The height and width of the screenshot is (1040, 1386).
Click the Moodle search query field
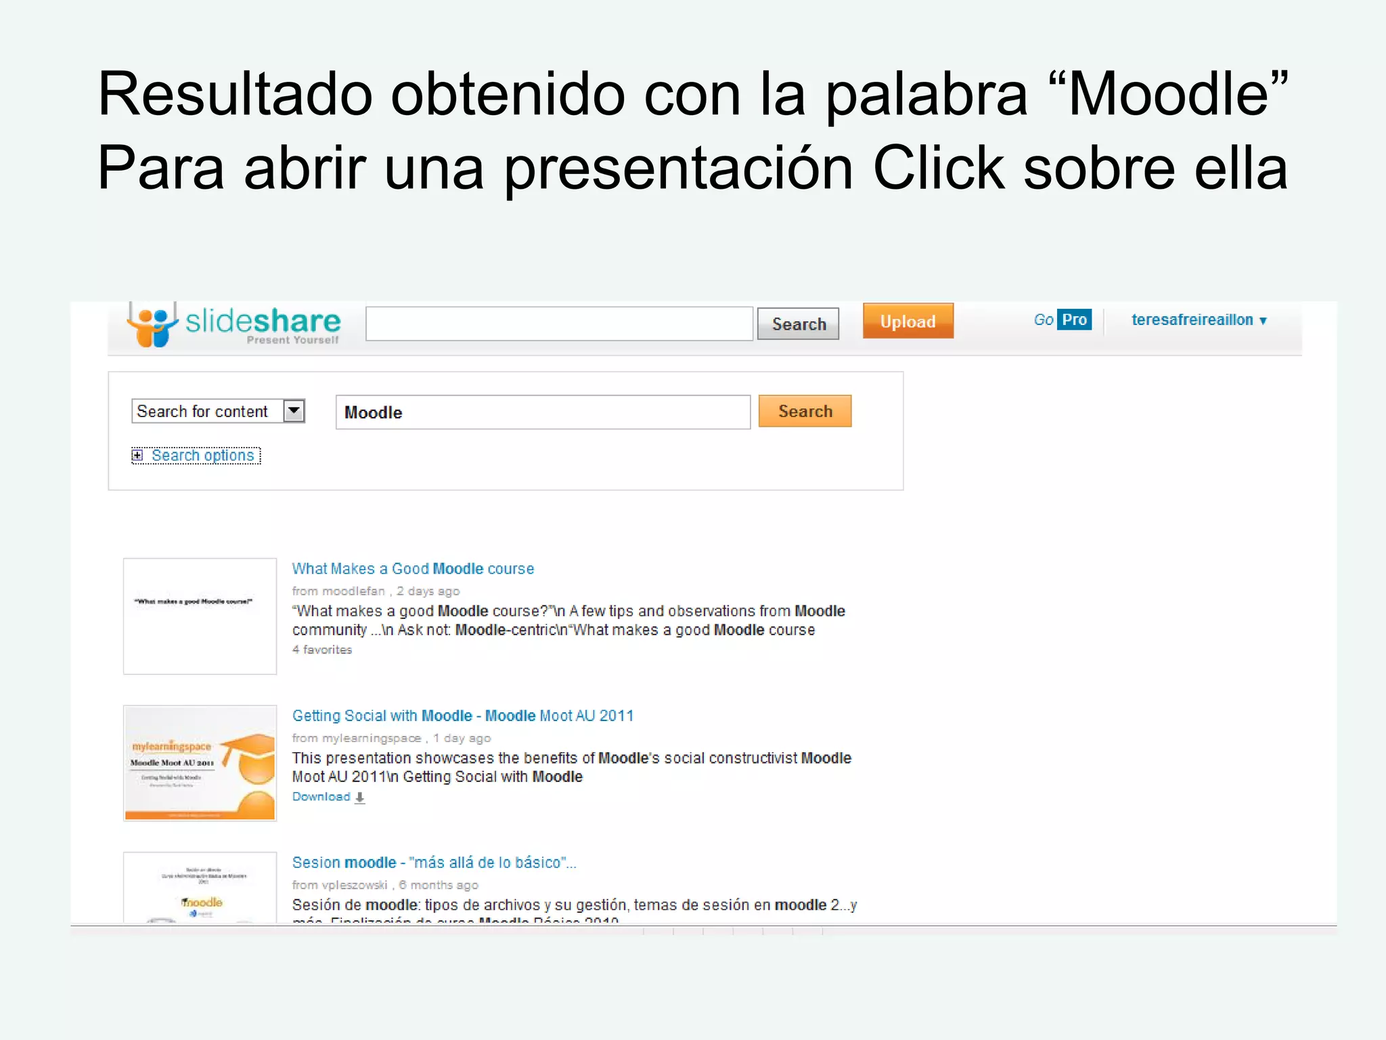click(543, 412)
